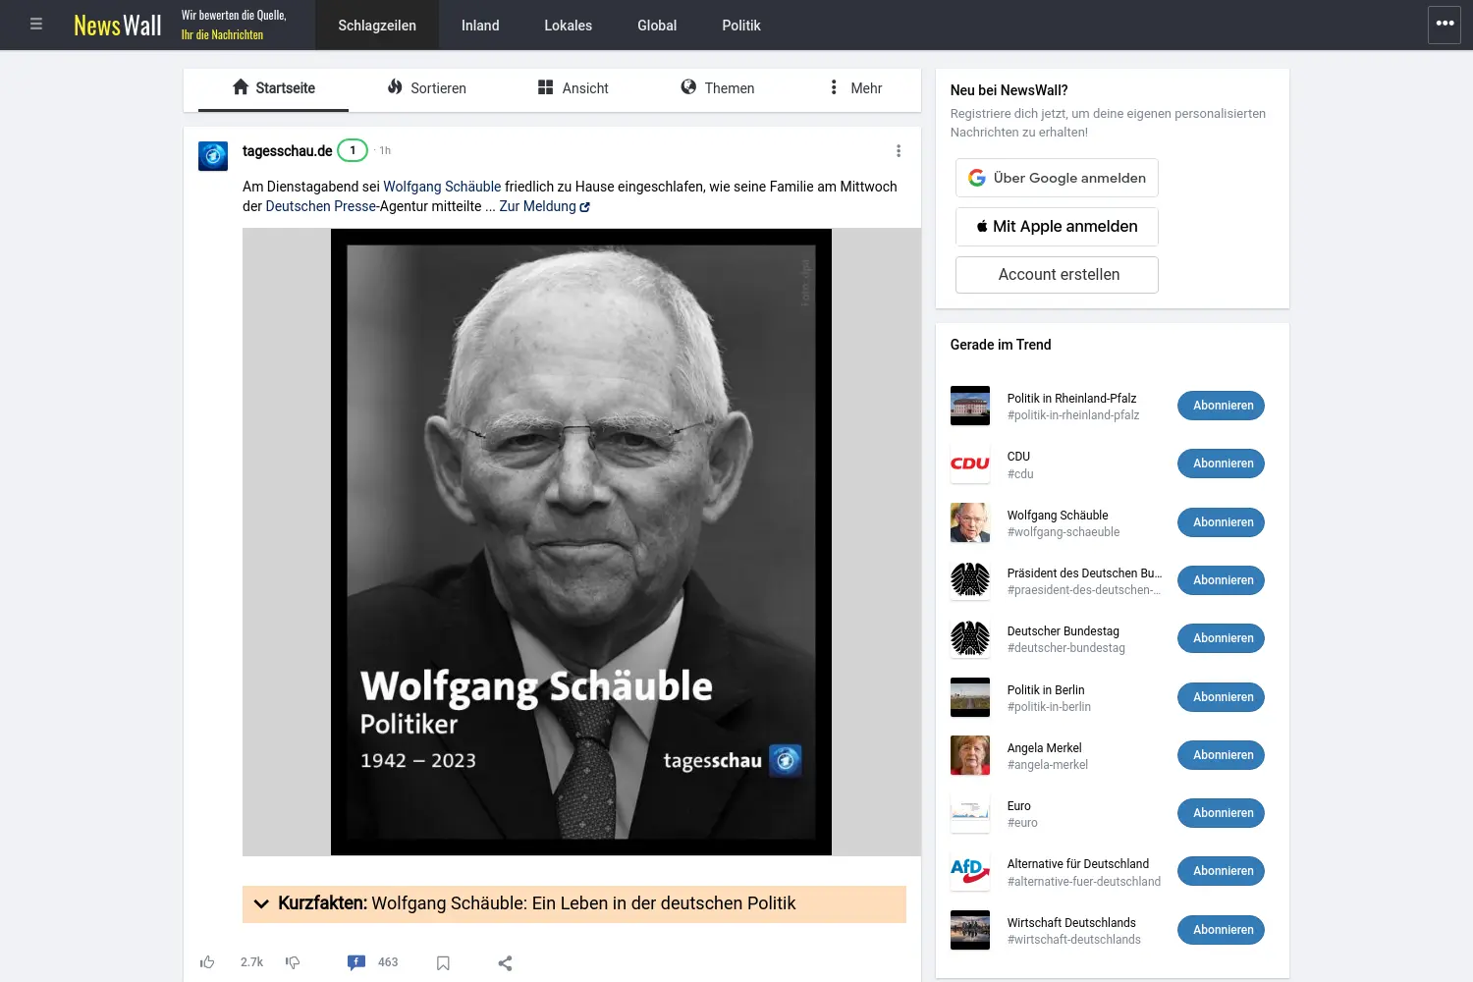The height and width of the screenshot is (982, 1473).
Task: Click the NewsWall logo
Action: pyautogui.click(x=118, y=26)
